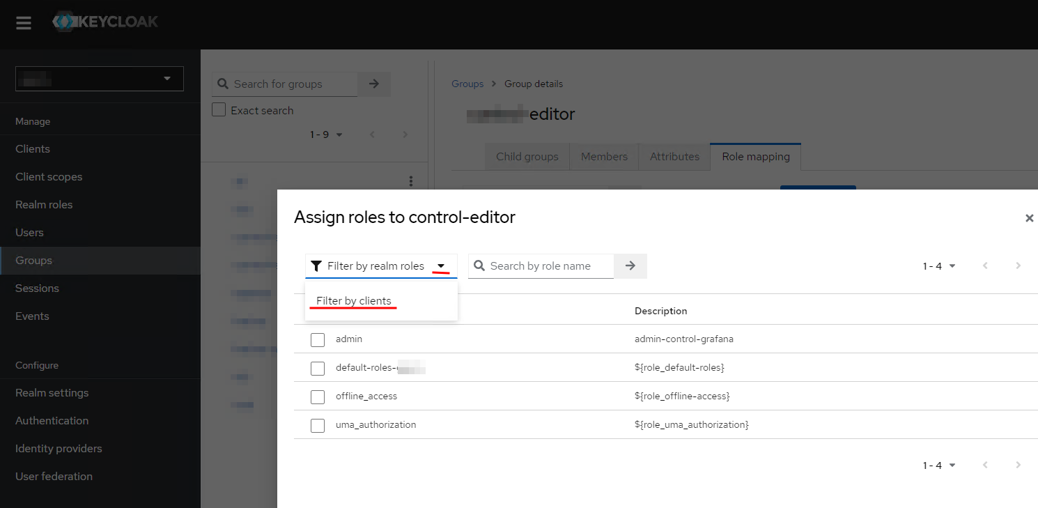Enable Exact search checkbox
The width and height of the screenshot is (1038, 508).
(219, 110)
